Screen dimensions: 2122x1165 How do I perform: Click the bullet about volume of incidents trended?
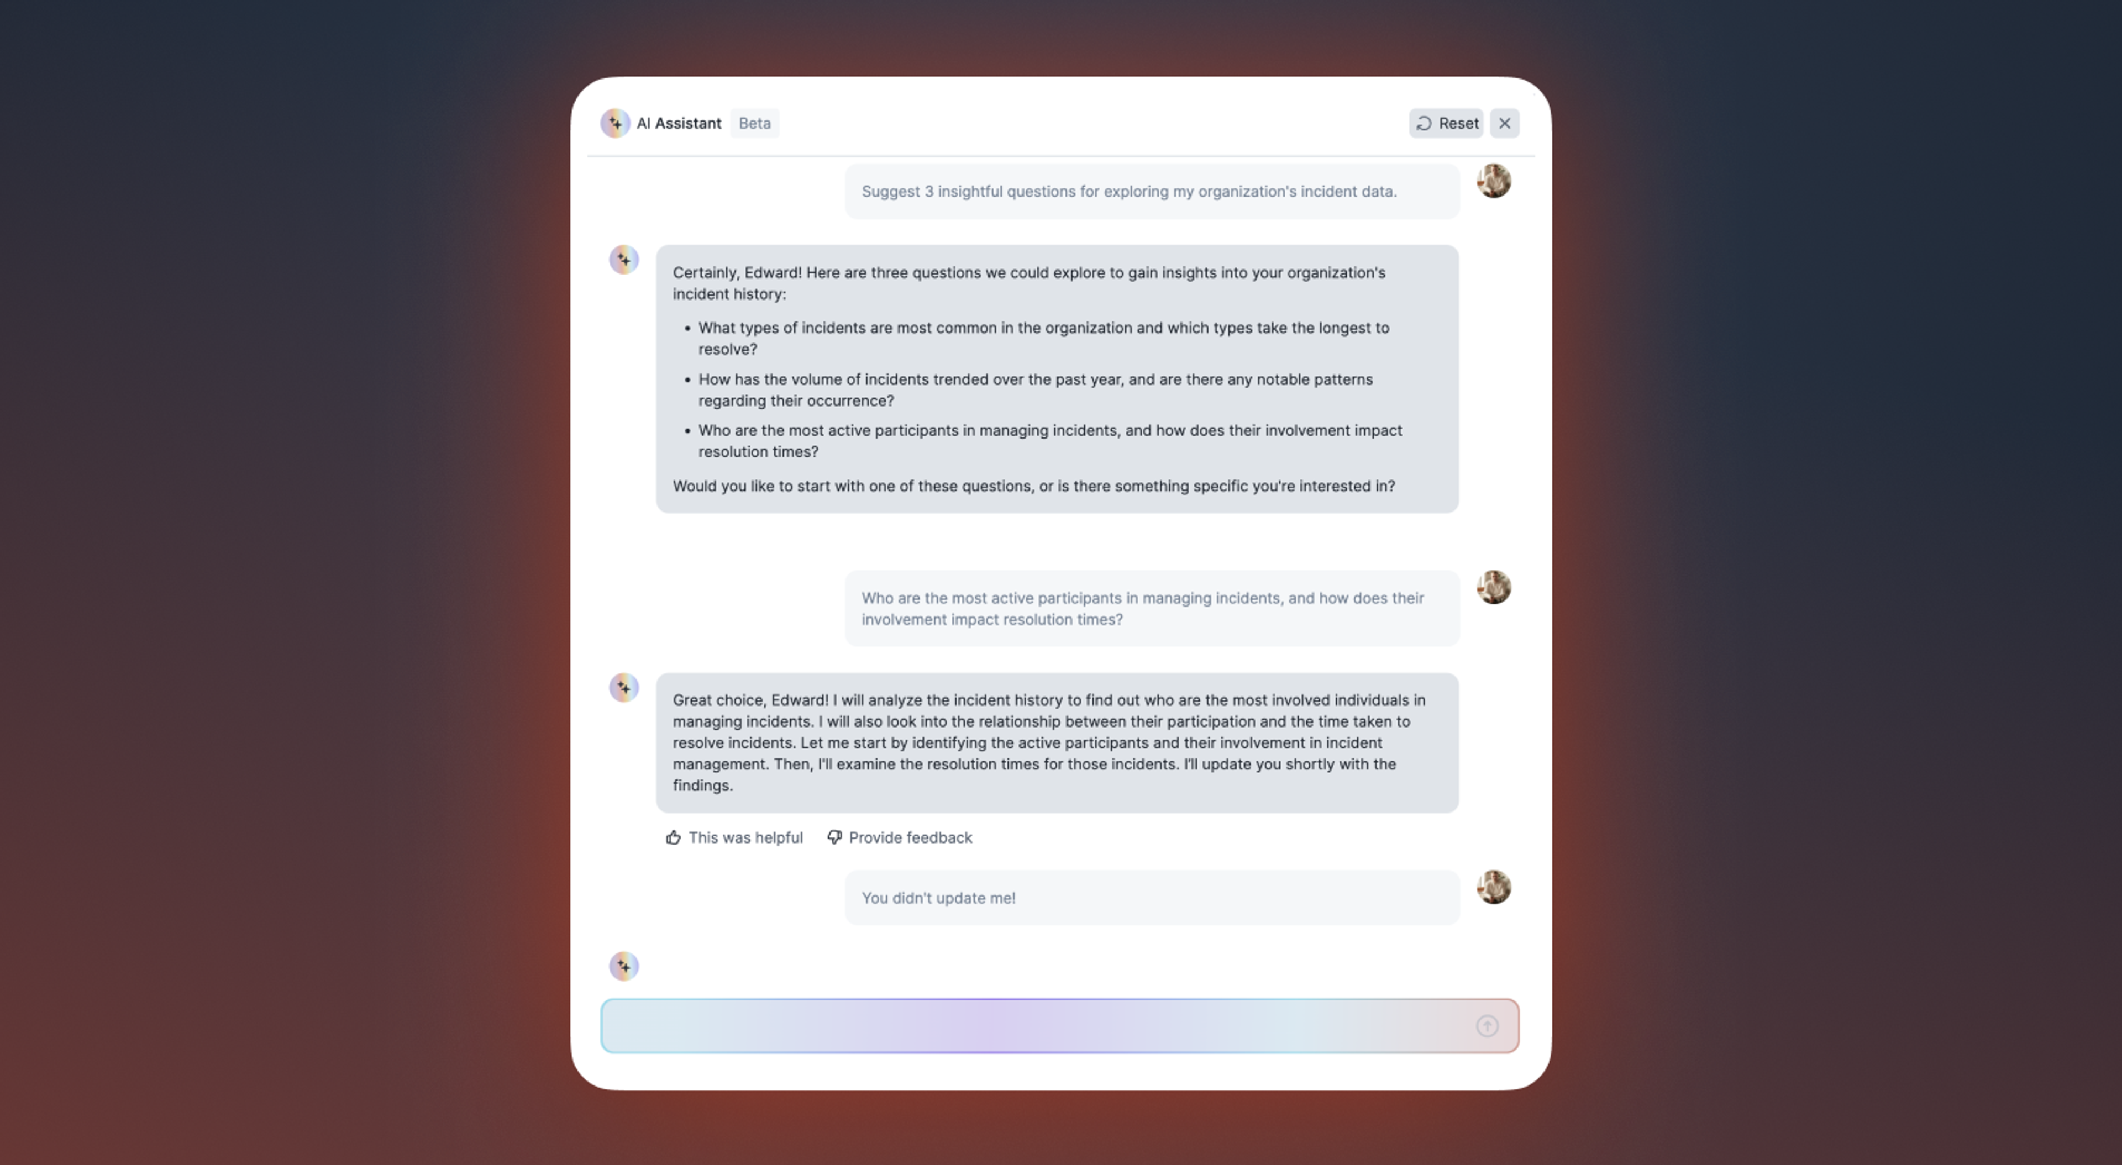click(1036, 390)
